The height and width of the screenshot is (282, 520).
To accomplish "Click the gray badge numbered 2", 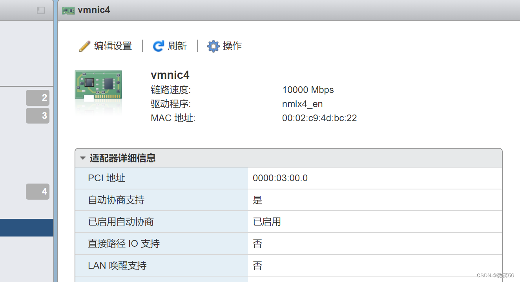I will 38,98.
